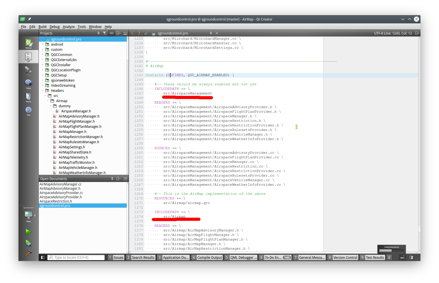Toggle the left sidebar visibility
439x283 pixels.
(x=43, y=258)
